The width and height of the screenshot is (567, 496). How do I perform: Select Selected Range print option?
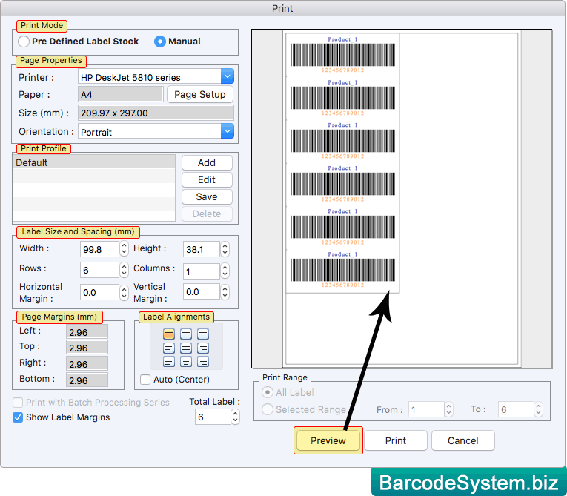coord(268,409)
